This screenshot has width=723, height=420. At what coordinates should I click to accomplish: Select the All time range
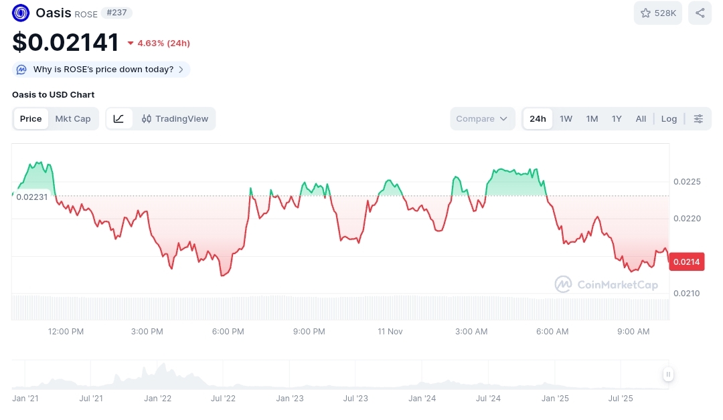(641, 119)
